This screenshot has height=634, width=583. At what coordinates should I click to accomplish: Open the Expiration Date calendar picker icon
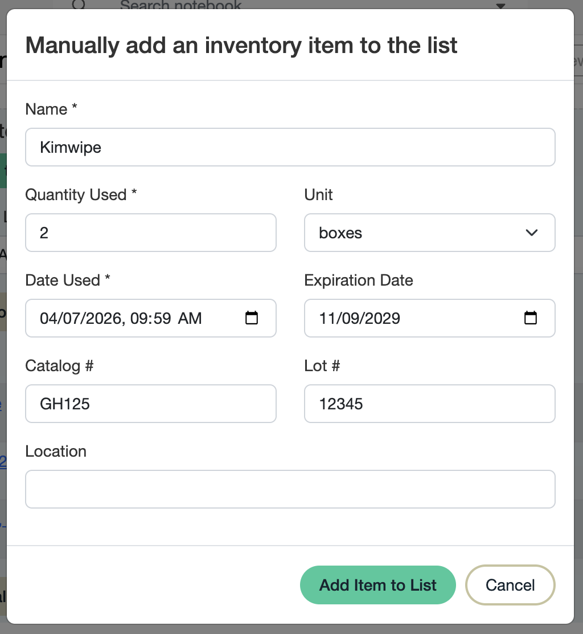point(530,318)
